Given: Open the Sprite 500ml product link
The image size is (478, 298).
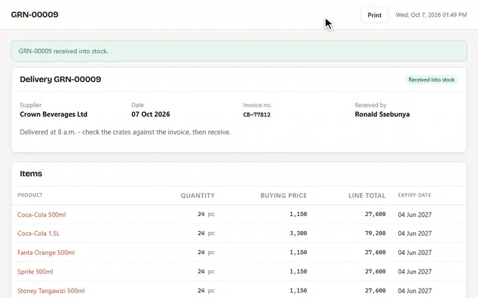Looking at the screenshot, I should point(35,272).
